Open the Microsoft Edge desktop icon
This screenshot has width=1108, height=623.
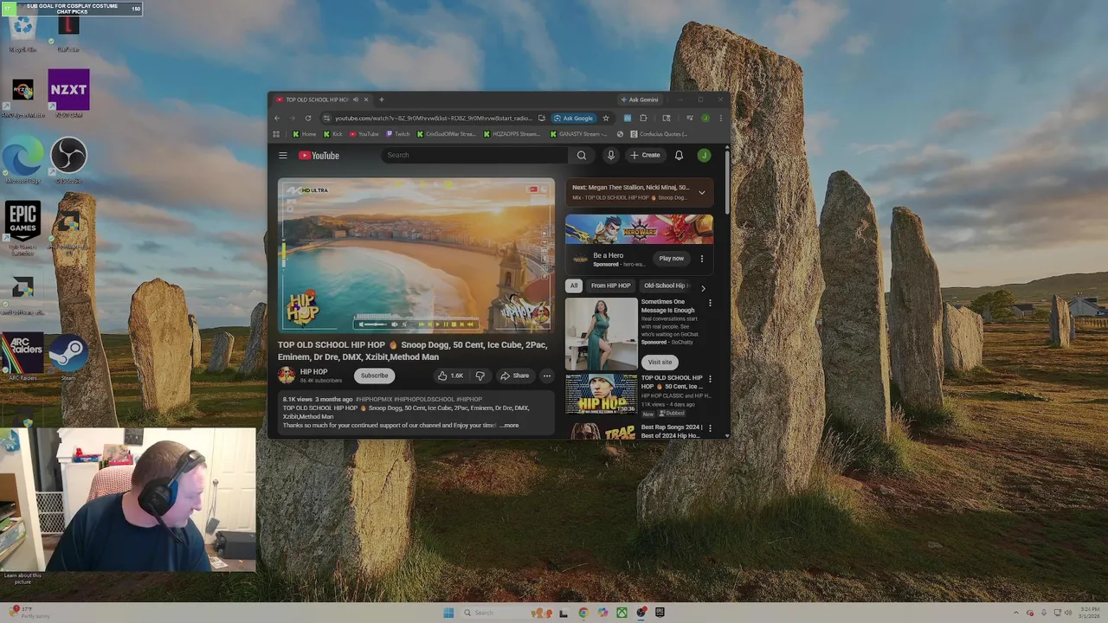(x=23, y=161)
